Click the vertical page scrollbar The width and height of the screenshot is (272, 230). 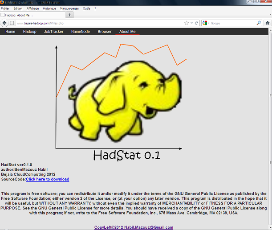pos(270,129)
